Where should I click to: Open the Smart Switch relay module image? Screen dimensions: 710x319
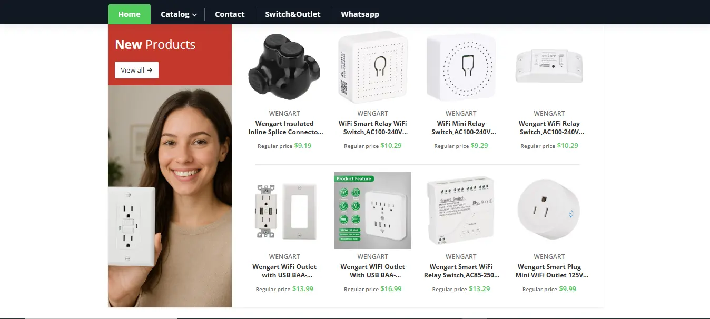461,211
